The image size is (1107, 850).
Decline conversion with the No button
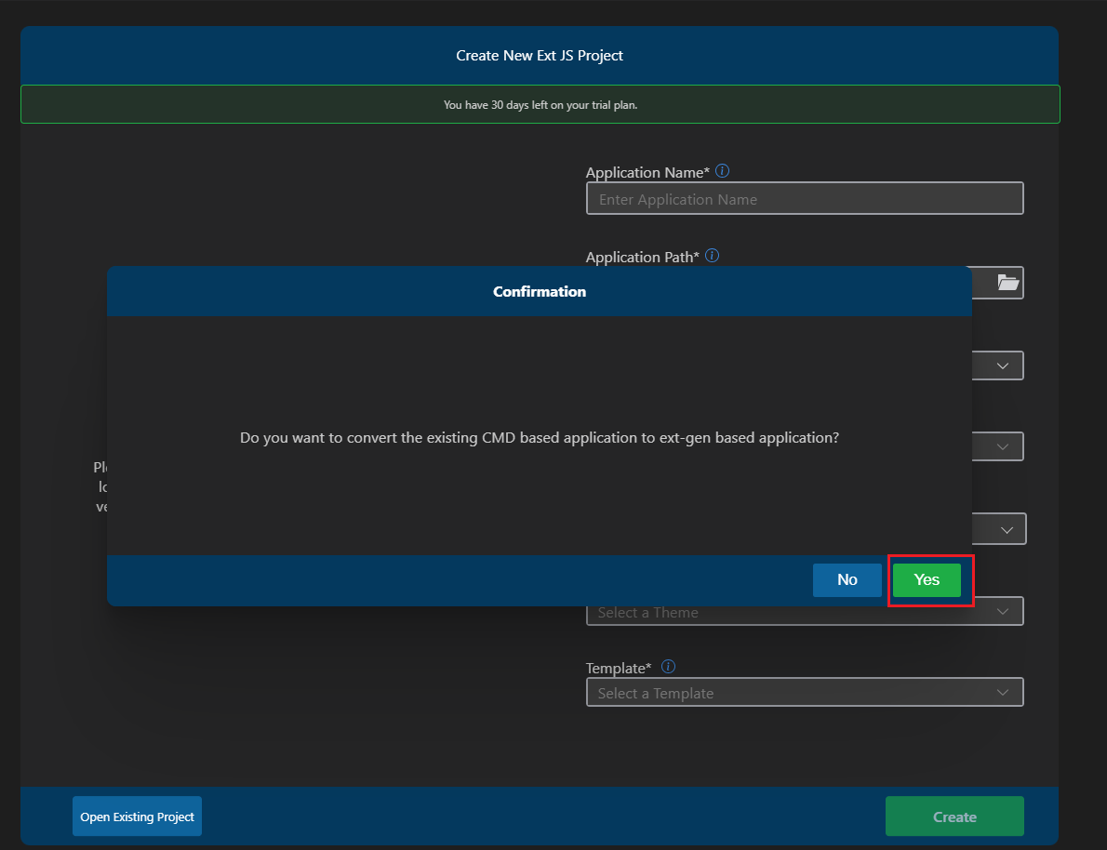(847, 579)
